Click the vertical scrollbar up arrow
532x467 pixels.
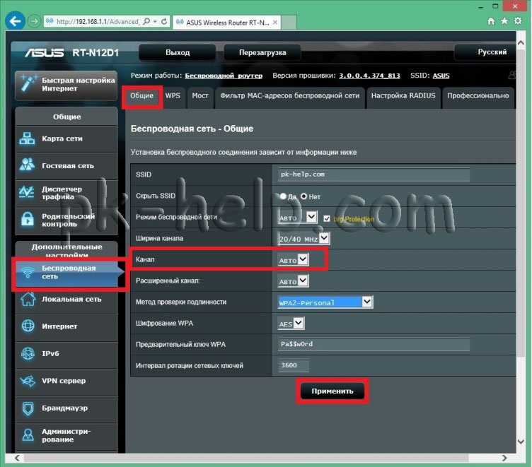[521, 43]
